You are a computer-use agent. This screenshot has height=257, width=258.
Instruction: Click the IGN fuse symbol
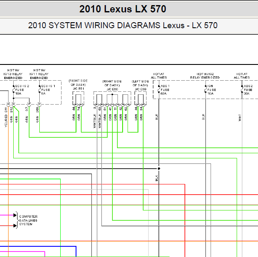205,90
